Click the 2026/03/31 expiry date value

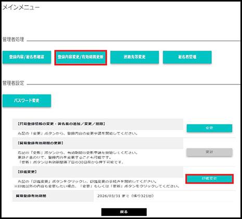click(x=125, y=196)
